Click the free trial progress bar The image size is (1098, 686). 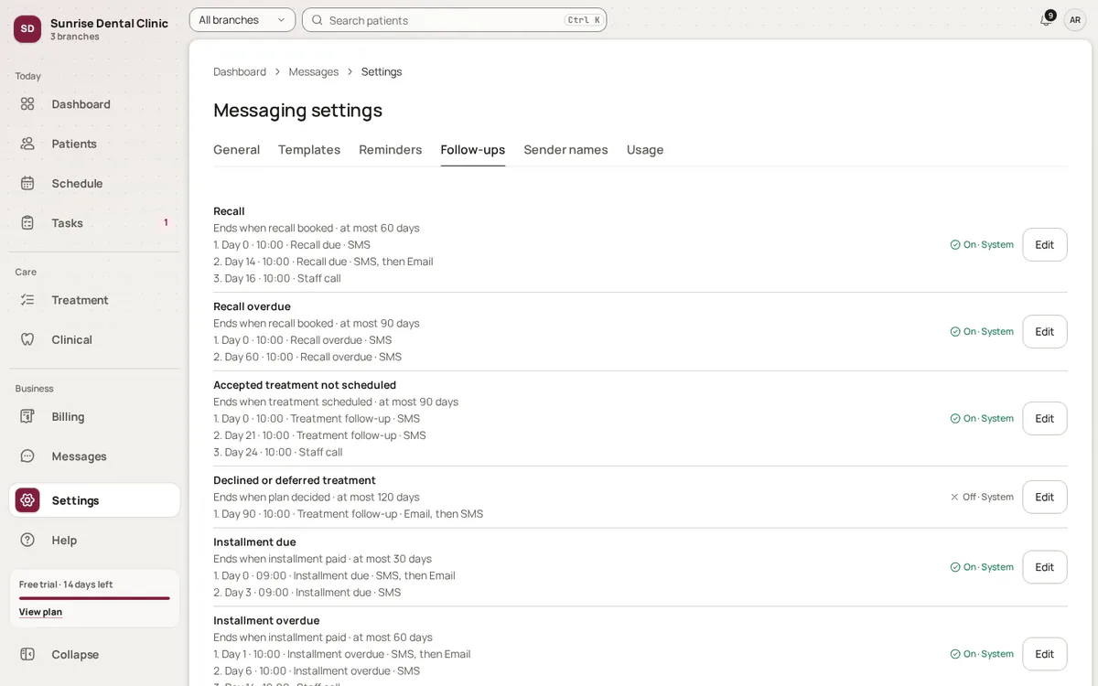point(94,598)
